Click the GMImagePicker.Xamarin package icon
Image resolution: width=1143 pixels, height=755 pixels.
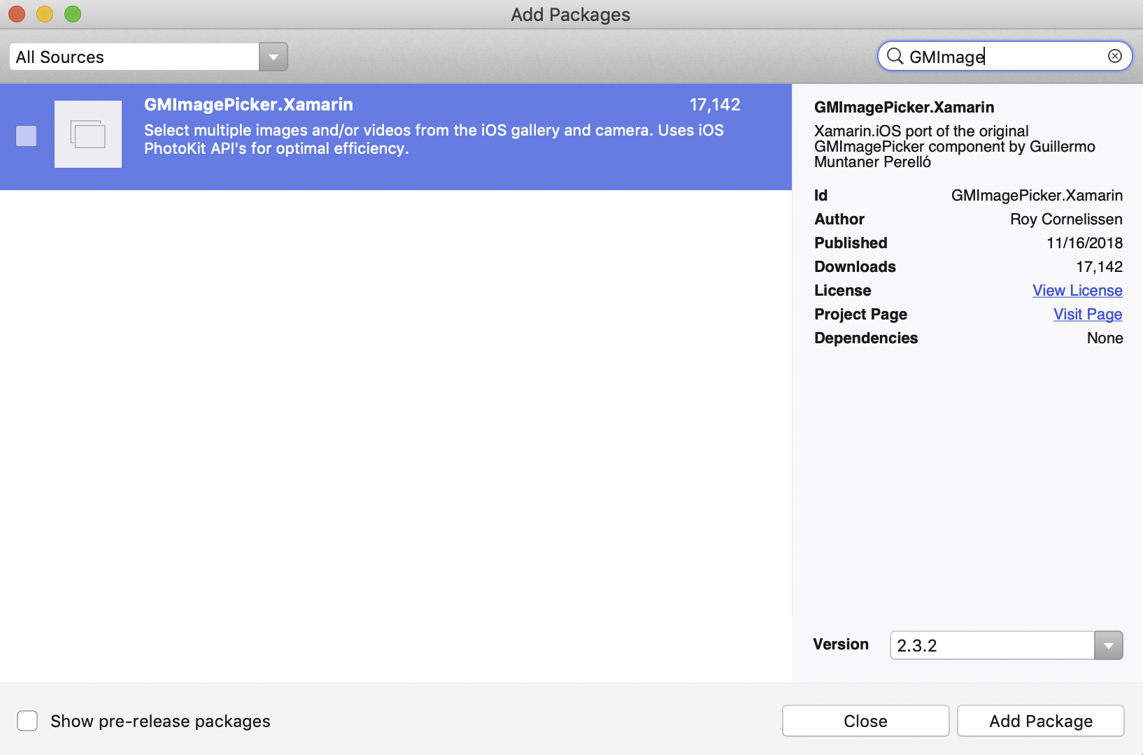pyautogui.click(x=88, y=134)
